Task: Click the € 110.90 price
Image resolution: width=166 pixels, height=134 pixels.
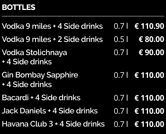Action: click(149, 26)
